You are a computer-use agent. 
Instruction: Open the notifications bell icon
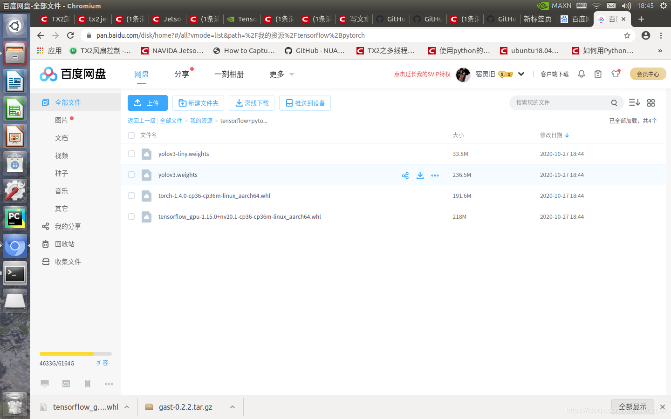582,74
